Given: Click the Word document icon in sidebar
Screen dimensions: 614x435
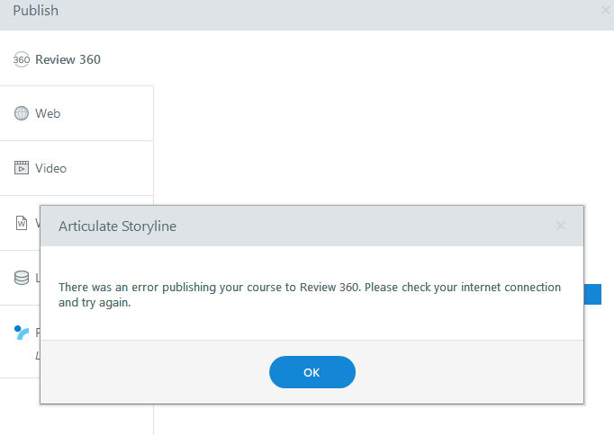Looking at the screenshot, I should tap(22, 223).
